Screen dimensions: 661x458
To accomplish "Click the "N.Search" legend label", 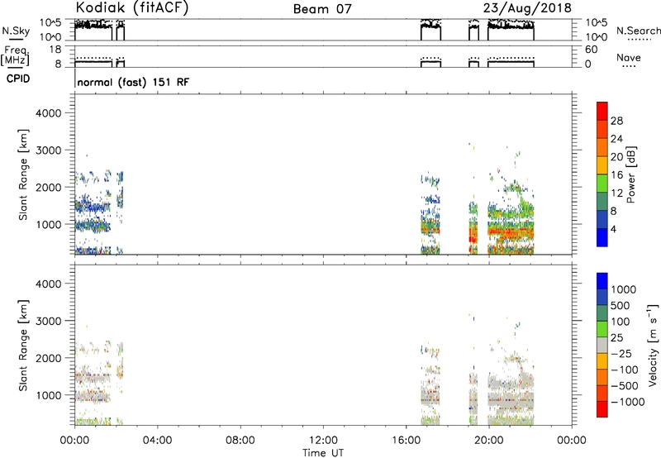I will tap(638, 31).
